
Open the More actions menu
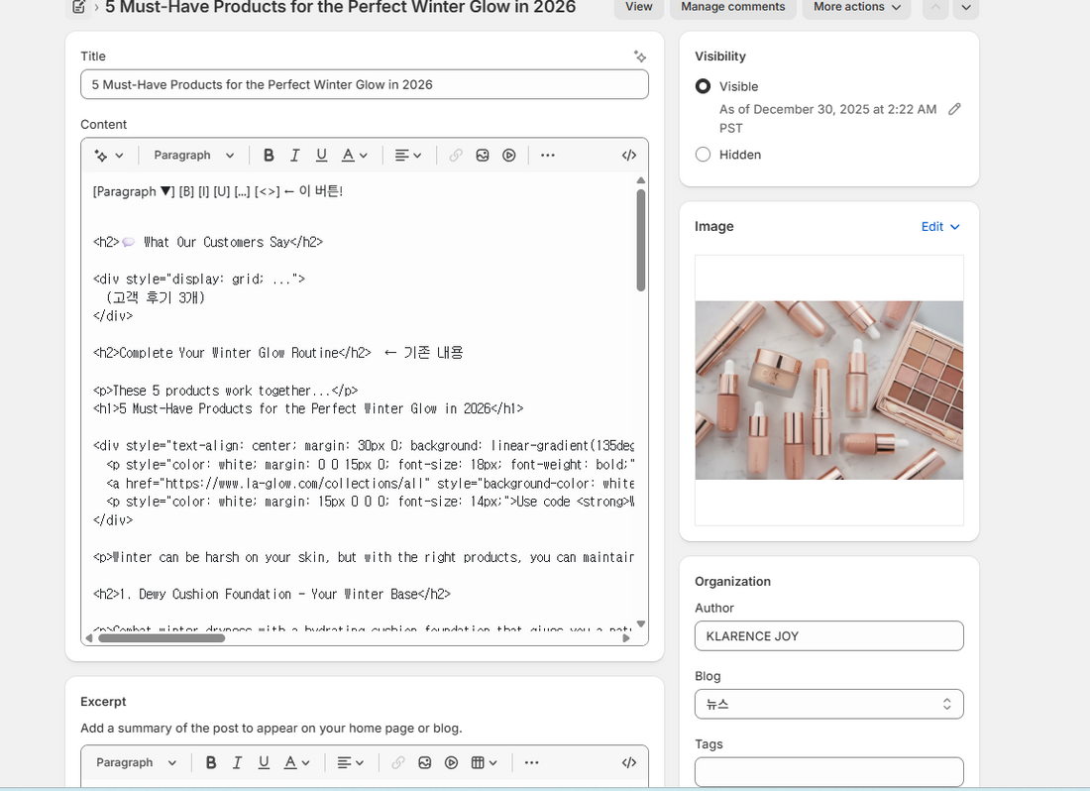(856, 7)
